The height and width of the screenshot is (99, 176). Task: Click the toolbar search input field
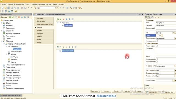coord(47,8)
